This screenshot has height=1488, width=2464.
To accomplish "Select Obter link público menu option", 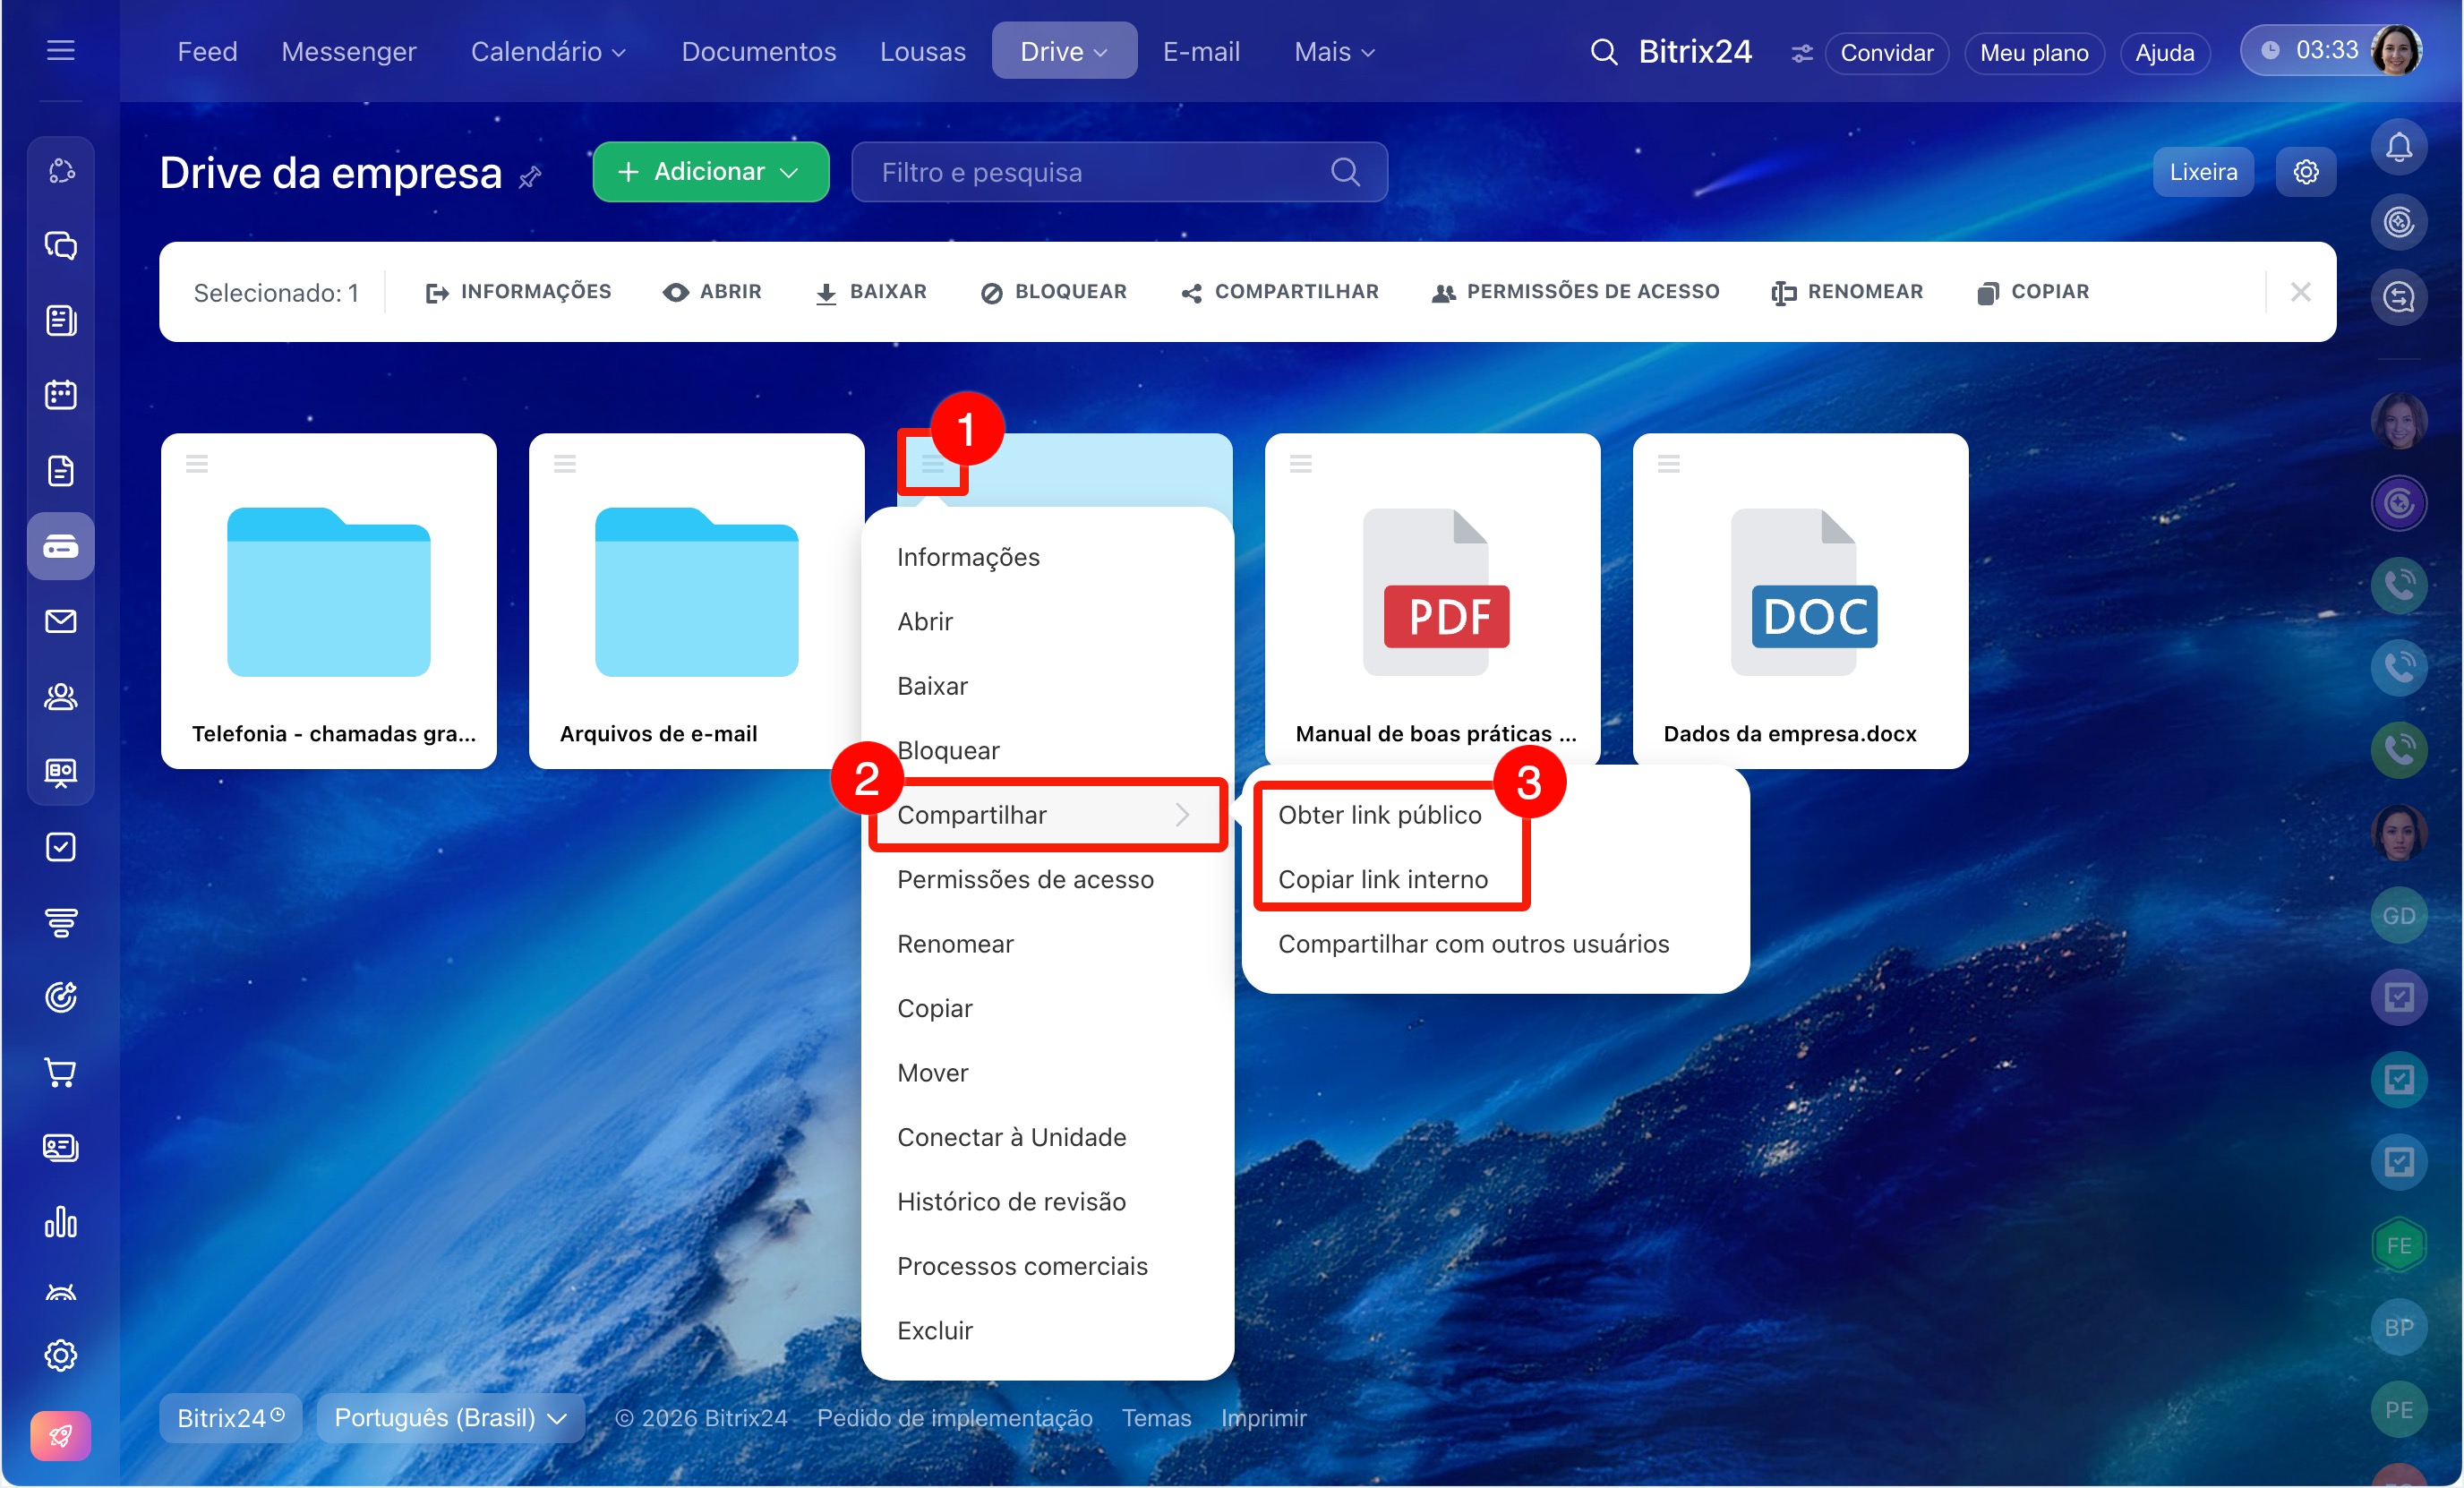I will click(x=1379, y=815).
